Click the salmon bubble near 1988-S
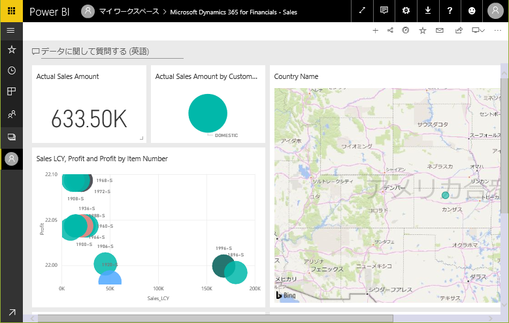The image size is (509, 323). click(x=89, y=225)
